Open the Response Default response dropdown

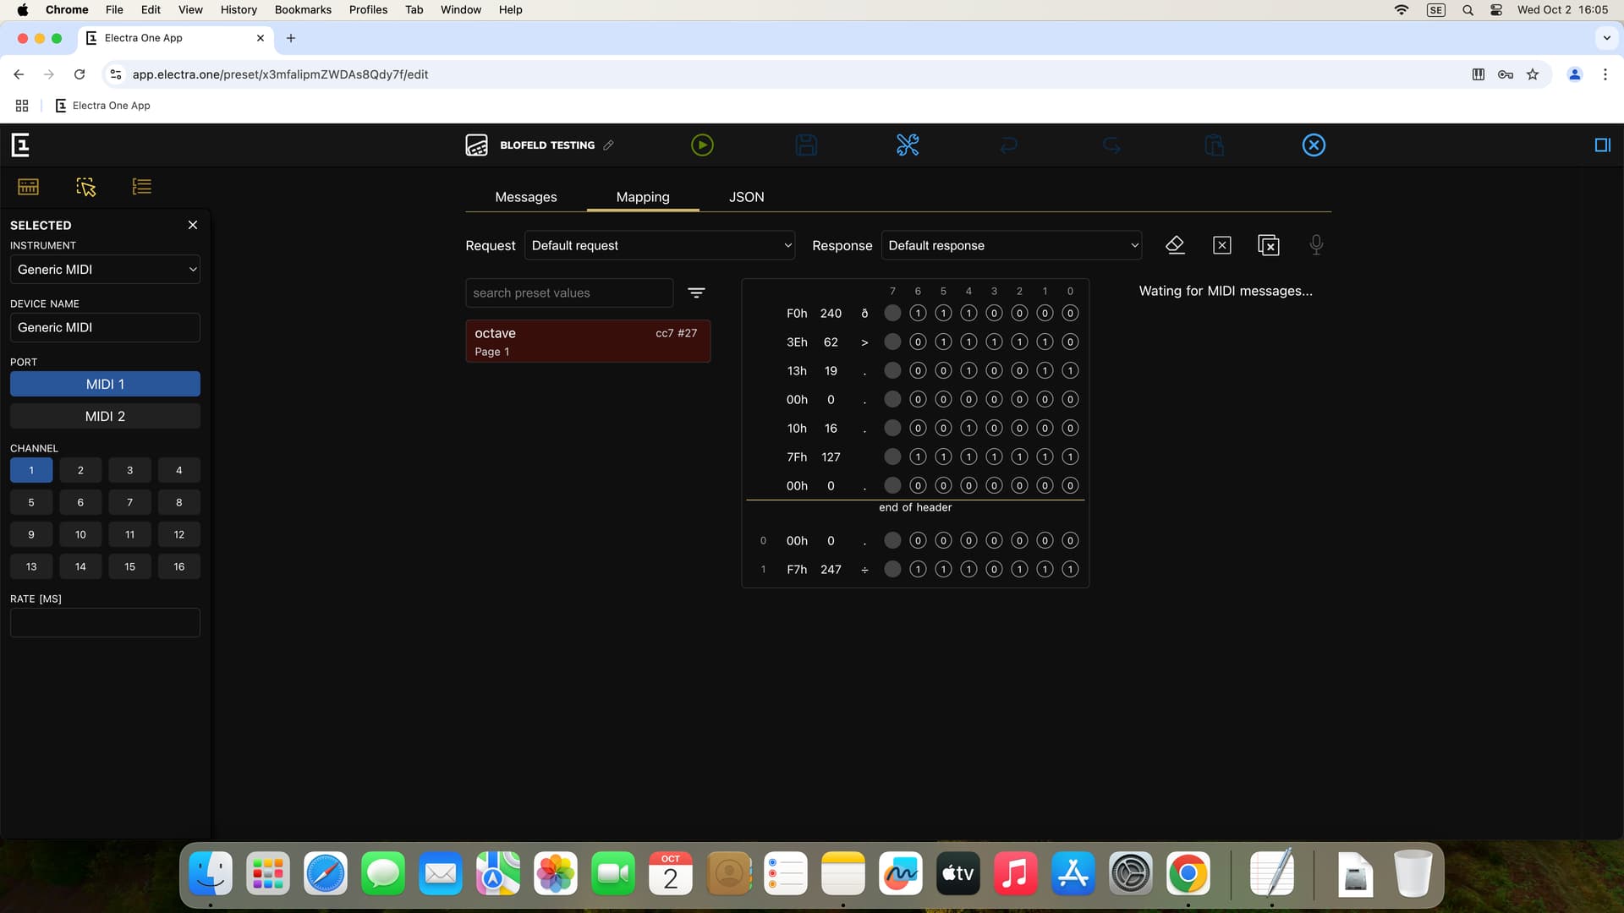coord(1012,245)
